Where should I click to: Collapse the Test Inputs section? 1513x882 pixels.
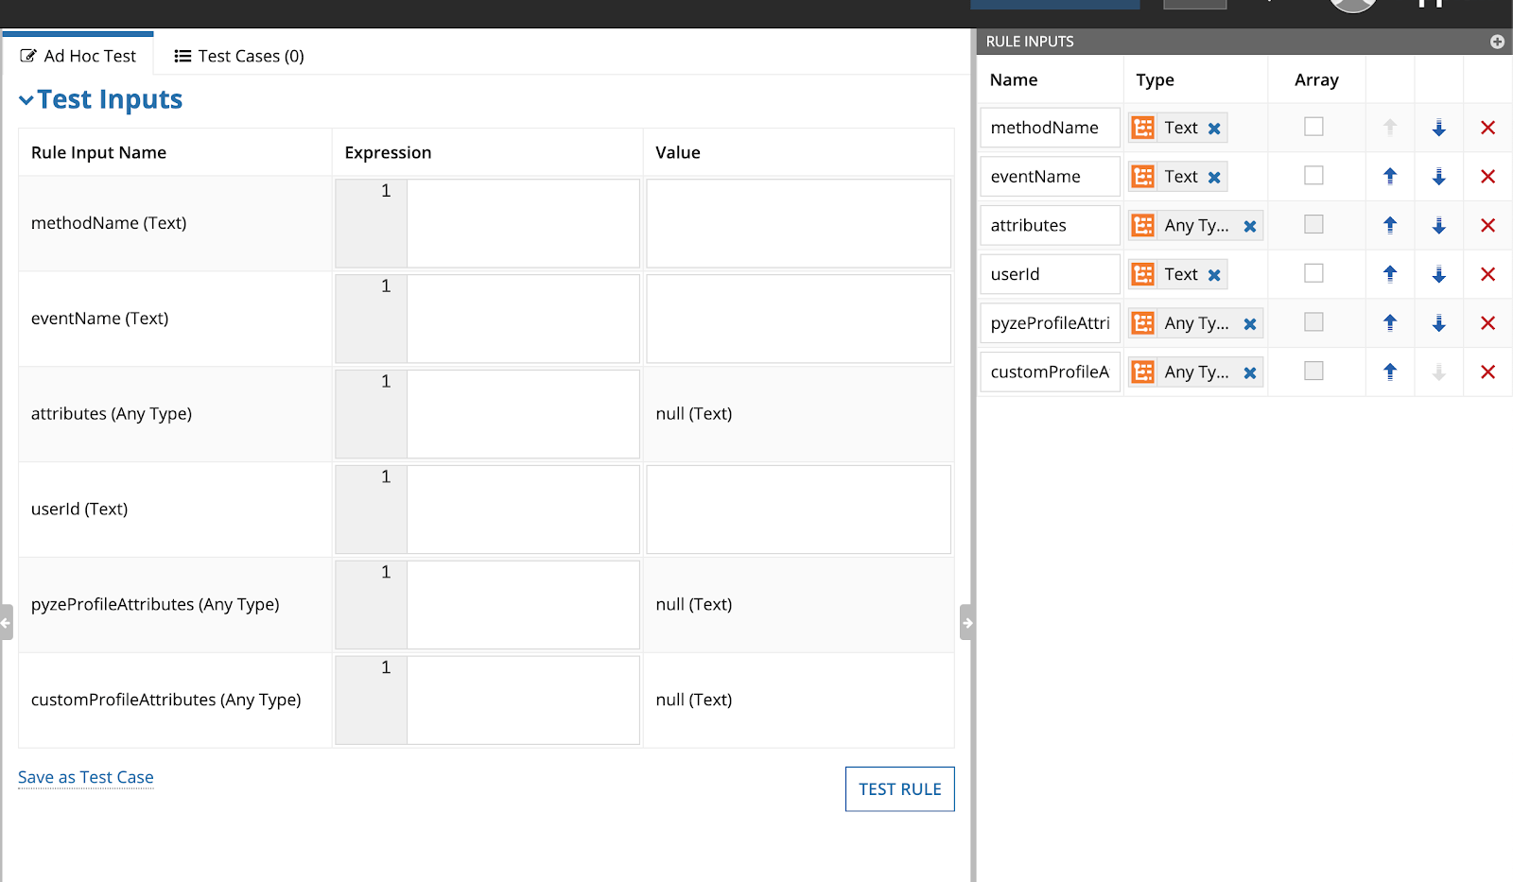coord(26,100)
